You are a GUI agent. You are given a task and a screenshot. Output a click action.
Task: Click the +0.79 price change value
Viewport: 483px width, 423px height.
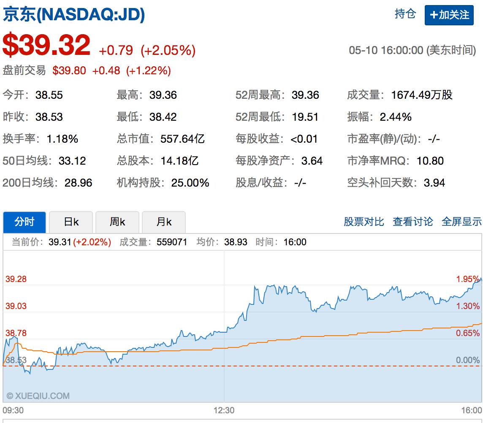point(116,50)
